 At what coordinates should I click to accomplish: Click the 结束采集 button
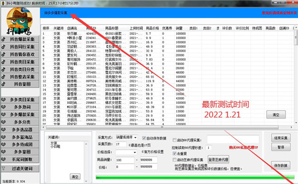pos(281,138)
